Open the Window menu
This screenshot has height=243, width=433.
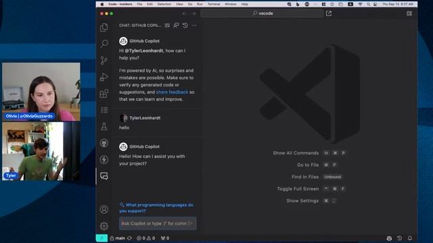coord(231,4)
